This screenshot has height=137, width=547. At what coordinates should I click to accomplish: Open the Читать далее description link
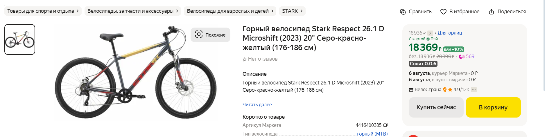[x=257, y=104]
